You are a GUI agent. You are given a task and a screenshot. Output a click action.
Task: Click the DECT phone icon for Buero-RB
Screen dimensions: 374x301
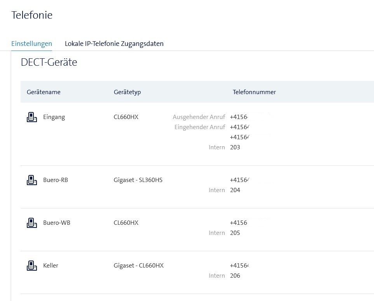tap(31, 180)
